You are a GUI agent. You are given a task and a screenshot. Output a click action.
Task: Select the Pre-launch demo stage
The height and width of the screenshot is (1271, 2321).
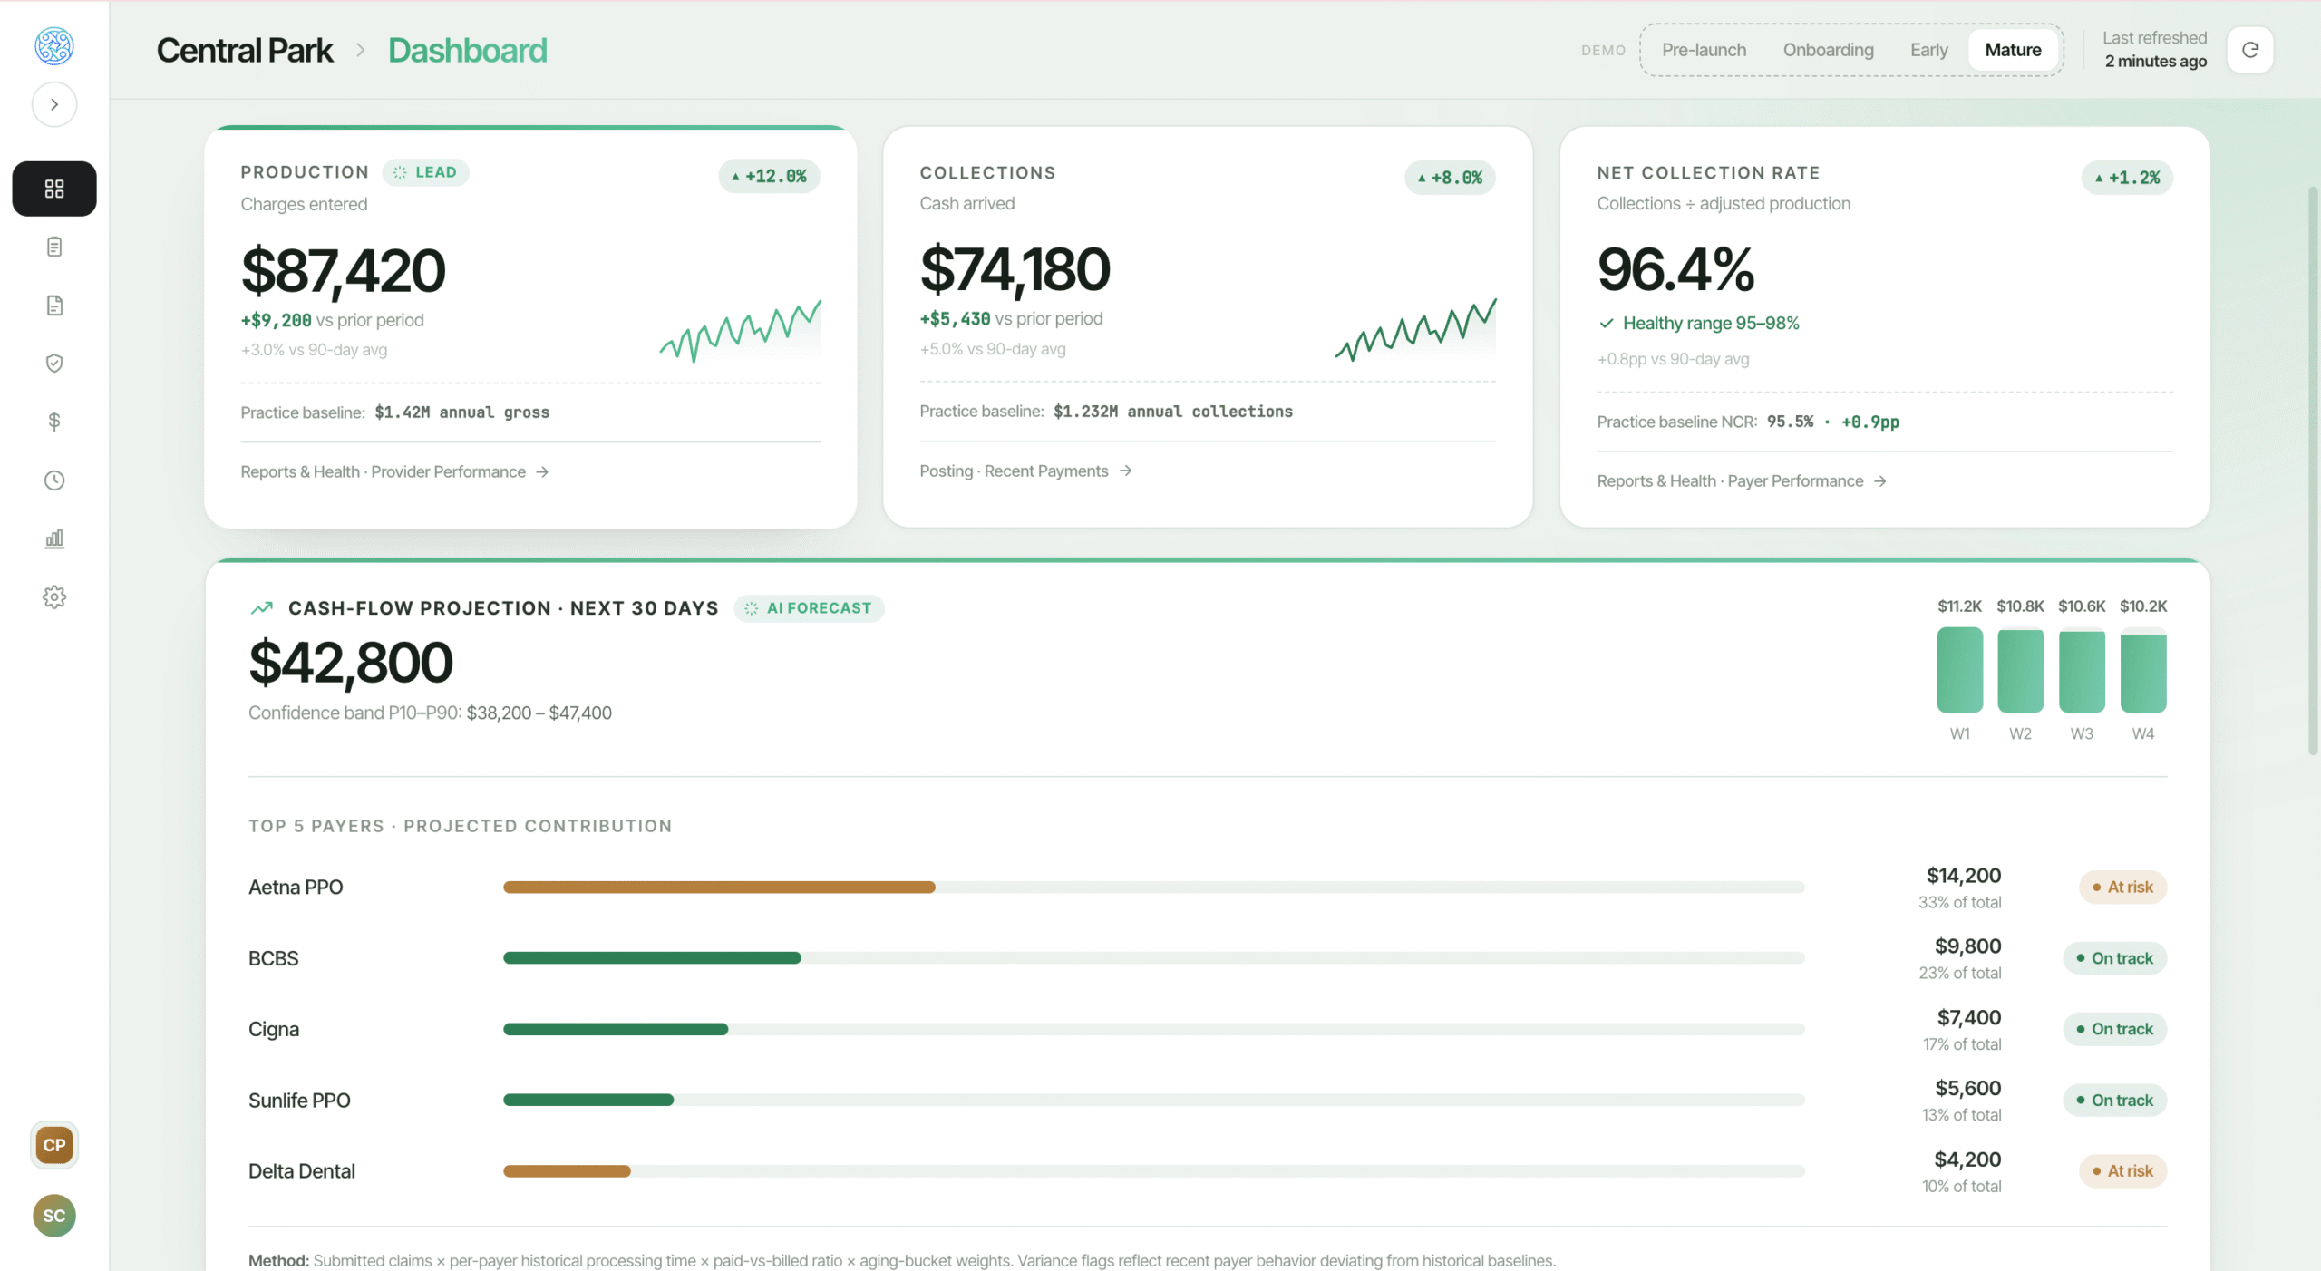tap(1704, 50)
